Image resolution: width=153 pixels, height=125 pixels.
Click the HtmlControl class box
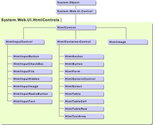tap(76, 28)
